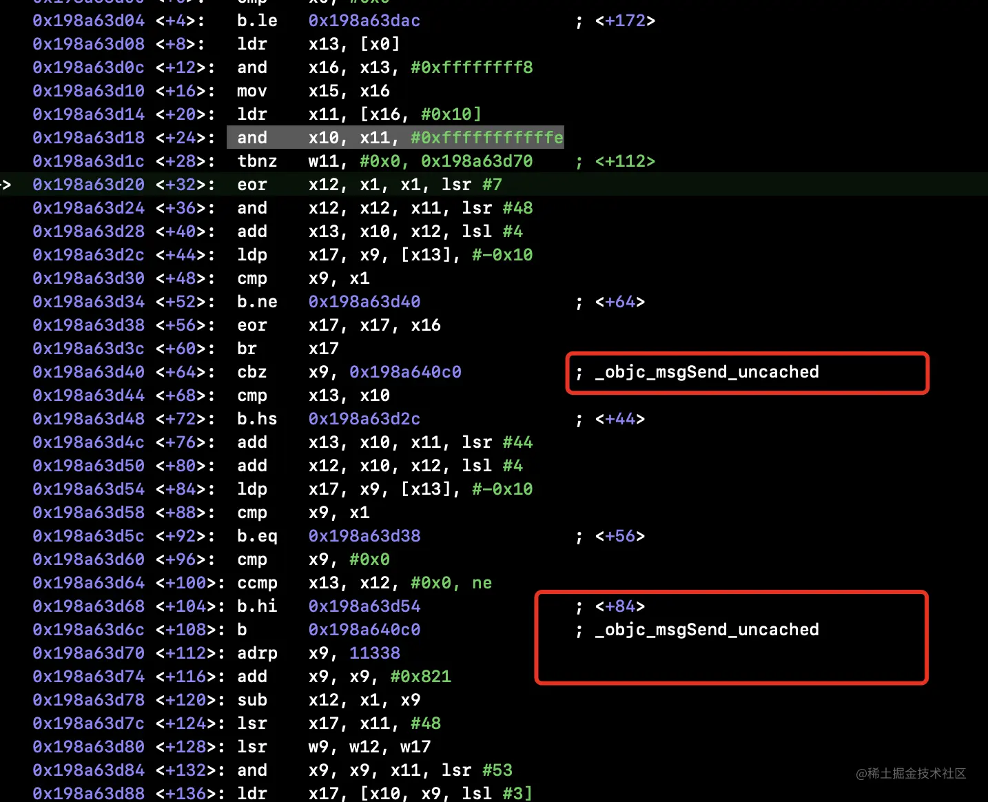988x802 pixels.
Task: Click address 0x198a63d88
Action: coord(88,794)
